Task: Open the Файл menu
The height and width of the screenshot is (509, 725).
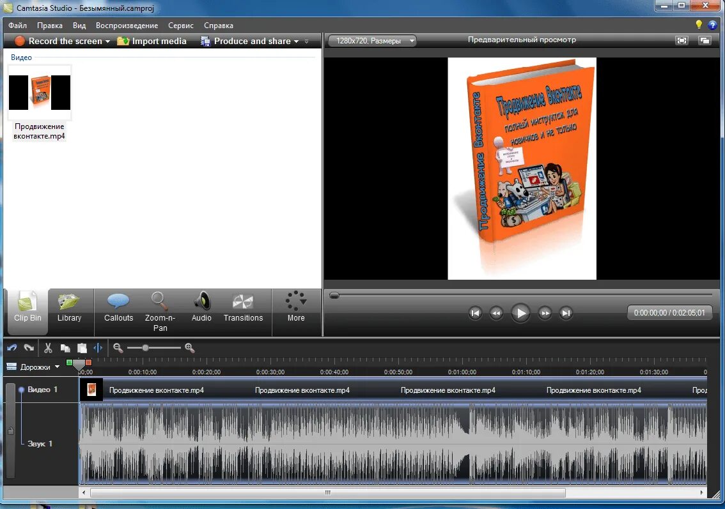Action: pyautogui.click(x=17, y=26)
